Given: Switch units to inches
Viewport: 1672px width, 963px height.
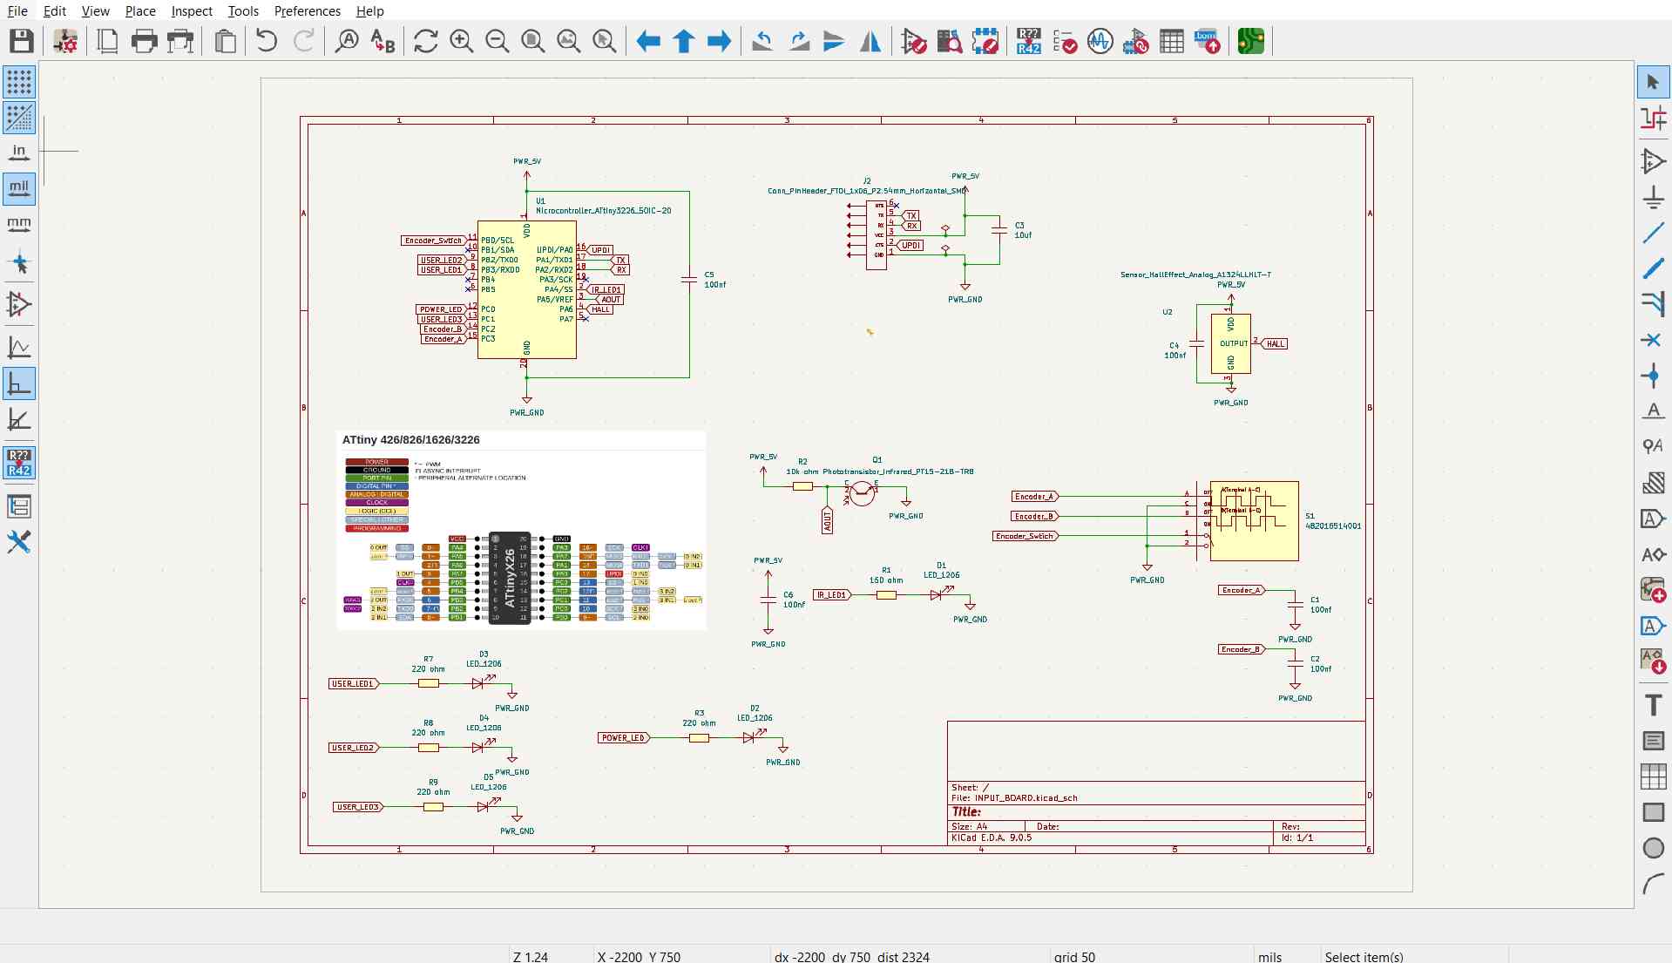Looking at the screenshot, I should pyautogui.click(x=19, y=153).
